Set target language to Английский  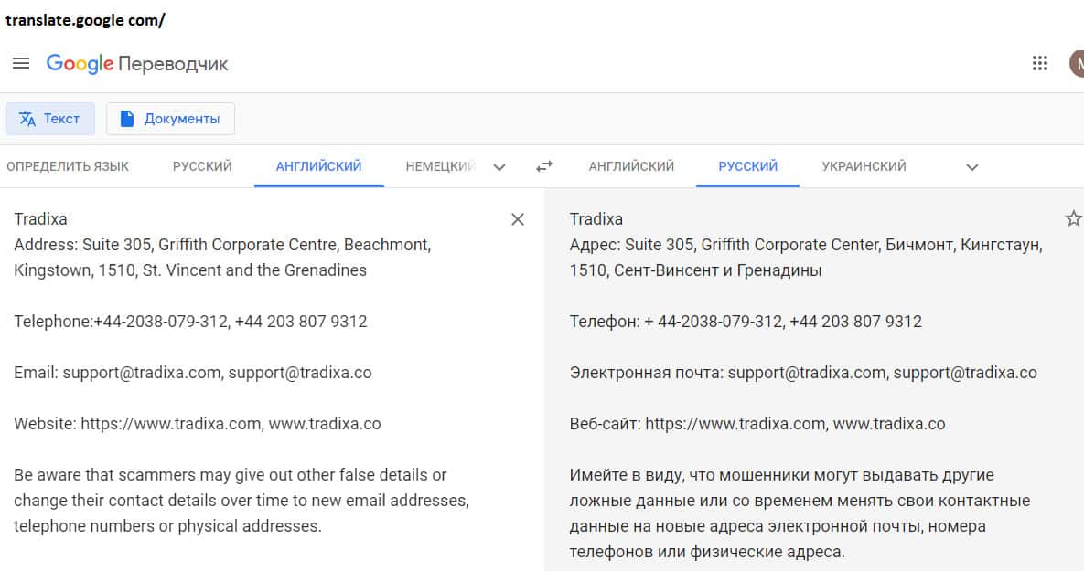point(631,166)
